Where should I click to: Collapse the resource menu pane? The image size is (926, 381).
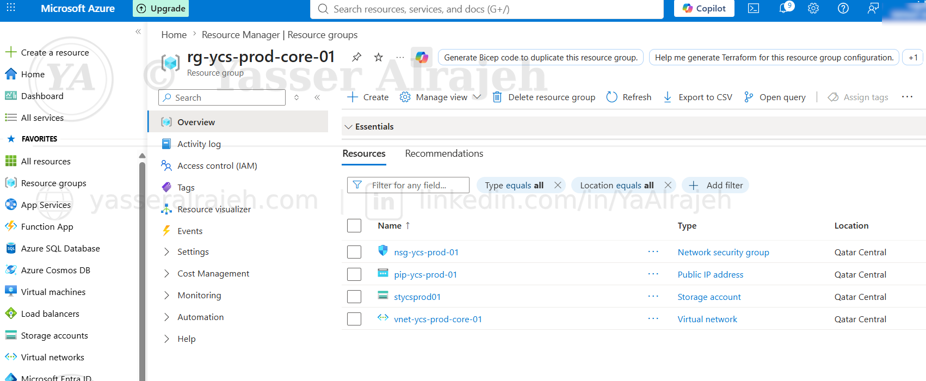[x=317, y=97]
